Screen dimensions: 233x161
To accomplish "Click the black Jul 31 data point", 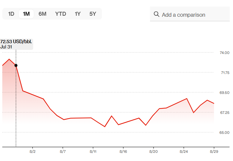I will click(16, 65).
